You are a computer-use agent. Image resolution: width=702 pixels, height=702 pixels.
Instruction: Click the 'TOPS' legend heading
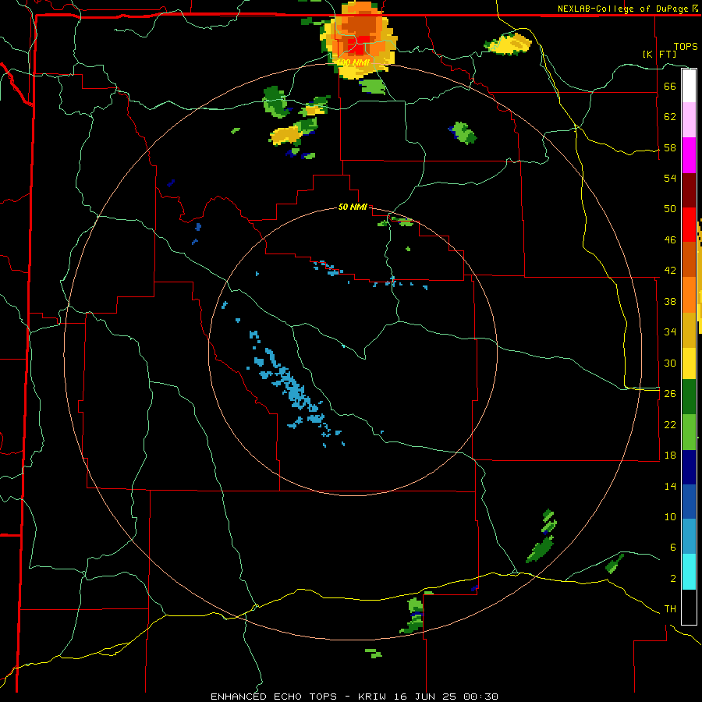686,47
